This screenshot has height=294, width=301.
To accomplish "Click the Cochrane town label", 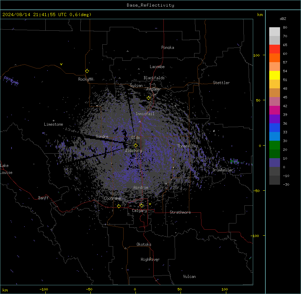I will pos(112,198).
